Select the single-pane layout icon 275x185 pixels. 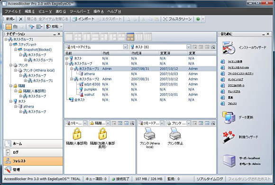tap(69, 37)
